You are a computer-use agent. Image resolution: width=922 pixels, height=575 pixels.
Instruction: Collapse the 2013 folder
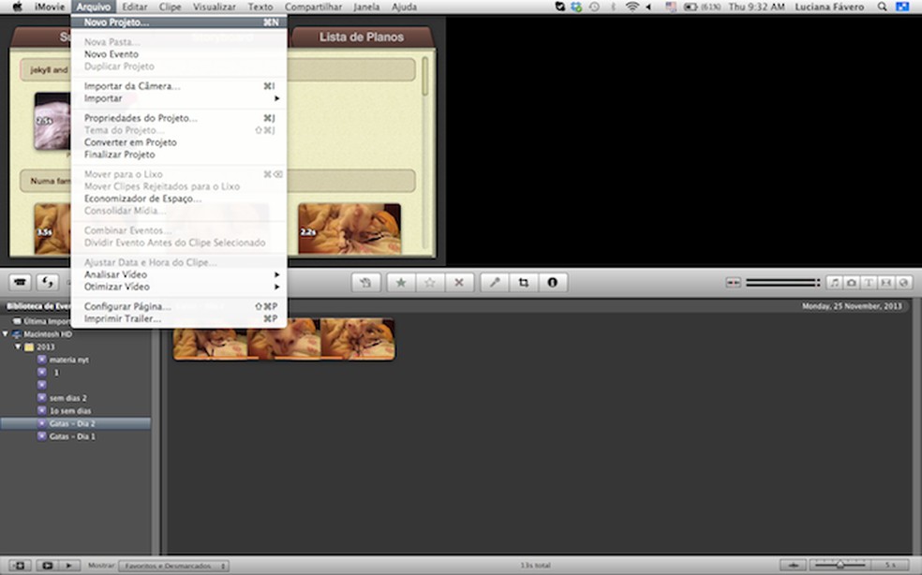tap(17, 346)
